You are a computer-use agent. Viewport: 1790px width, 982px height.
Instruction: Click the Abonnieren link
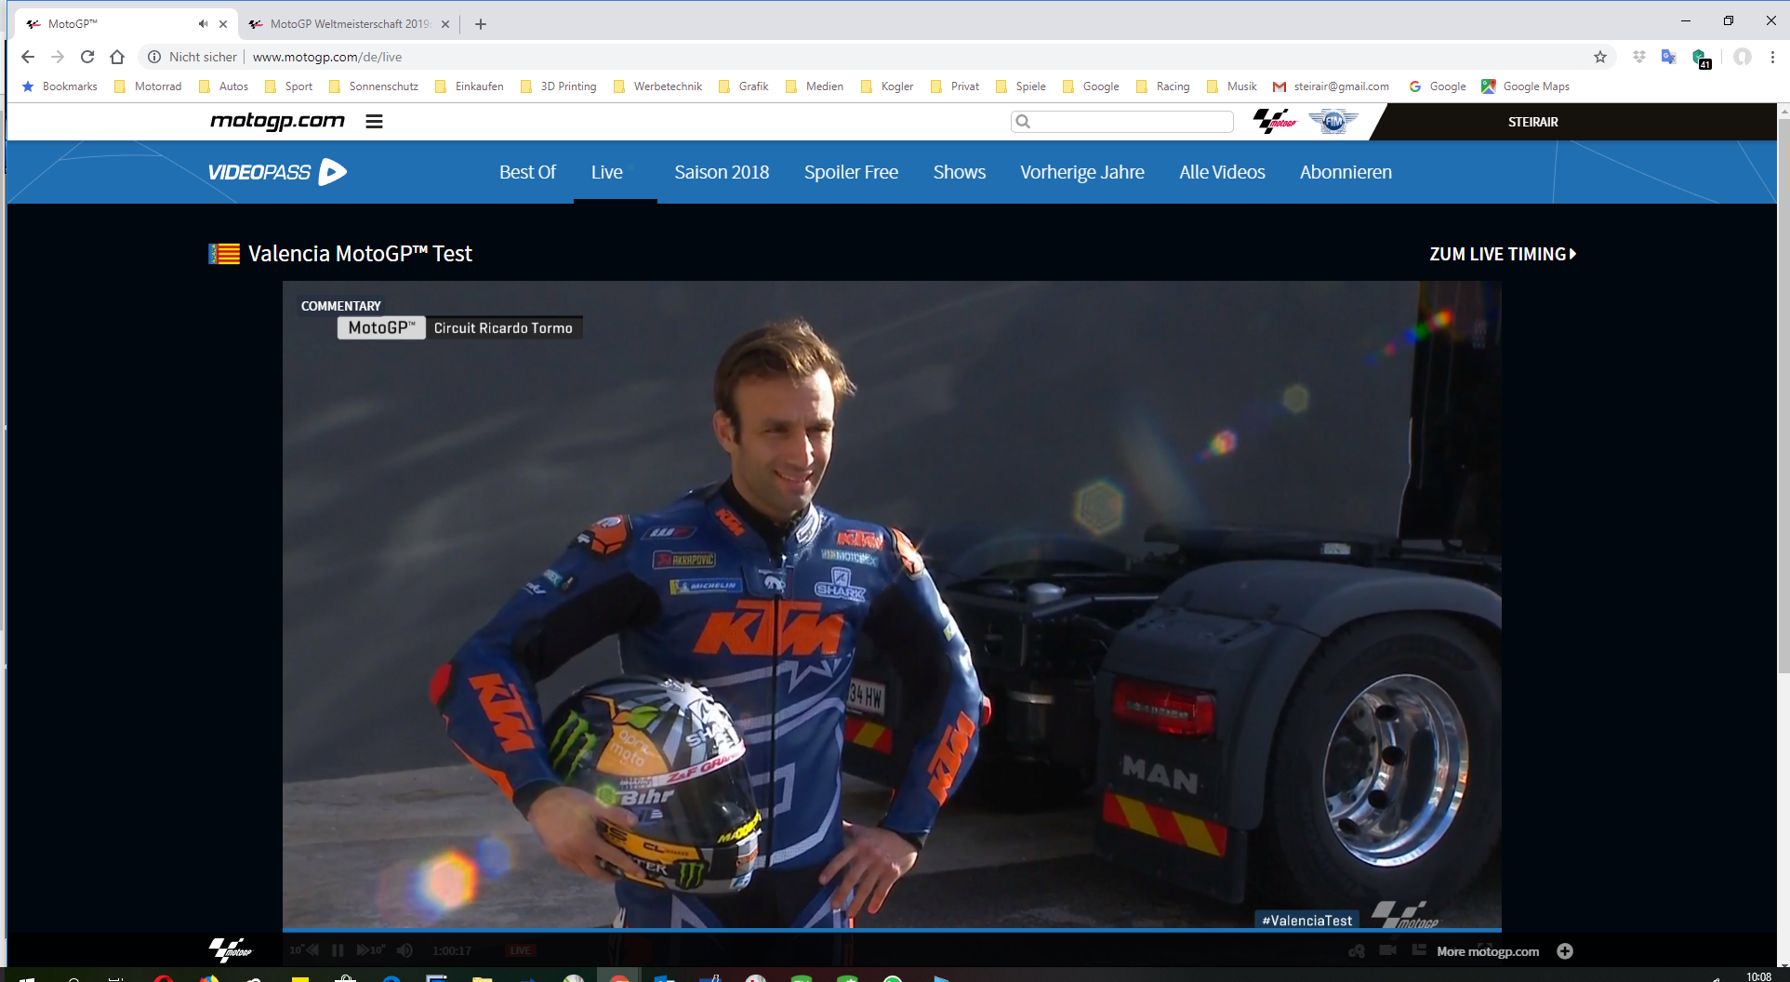click(1346, 172)
